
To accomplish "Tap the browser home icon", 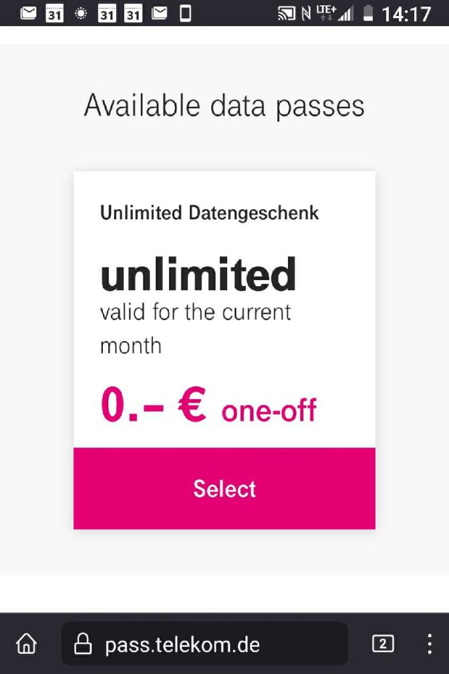I will pyautogui.click(x=27, y=644).
